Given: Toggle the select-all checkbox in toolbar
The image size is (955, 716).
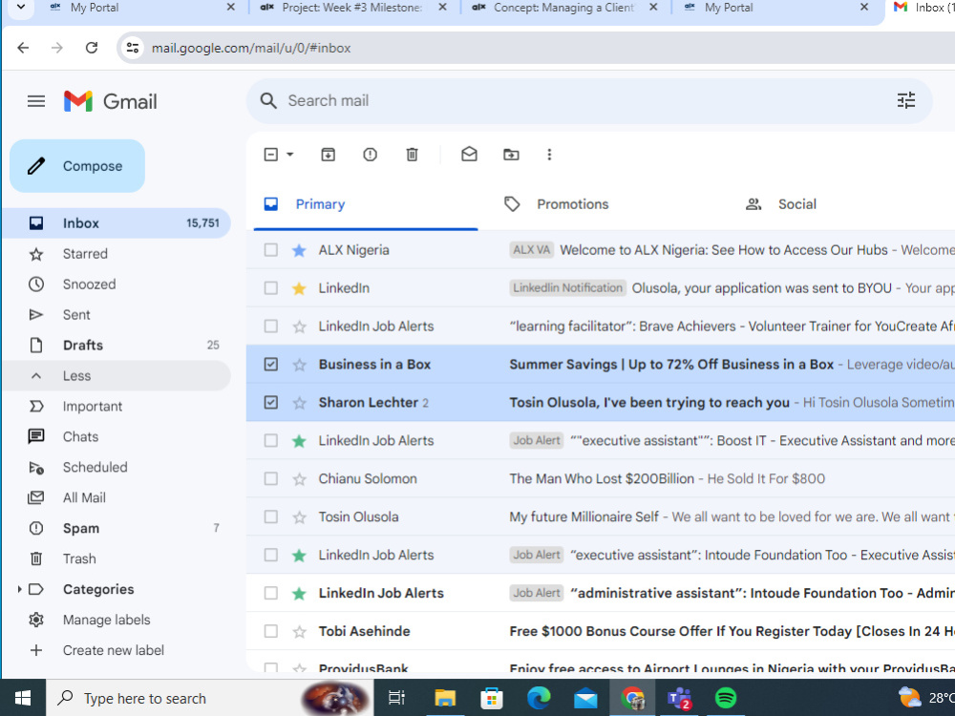Looking at the screenshot, I should 270,155.
